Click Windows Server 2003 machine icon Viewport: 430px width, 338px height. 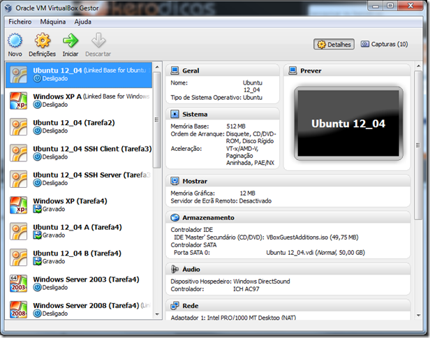point(18,284)
